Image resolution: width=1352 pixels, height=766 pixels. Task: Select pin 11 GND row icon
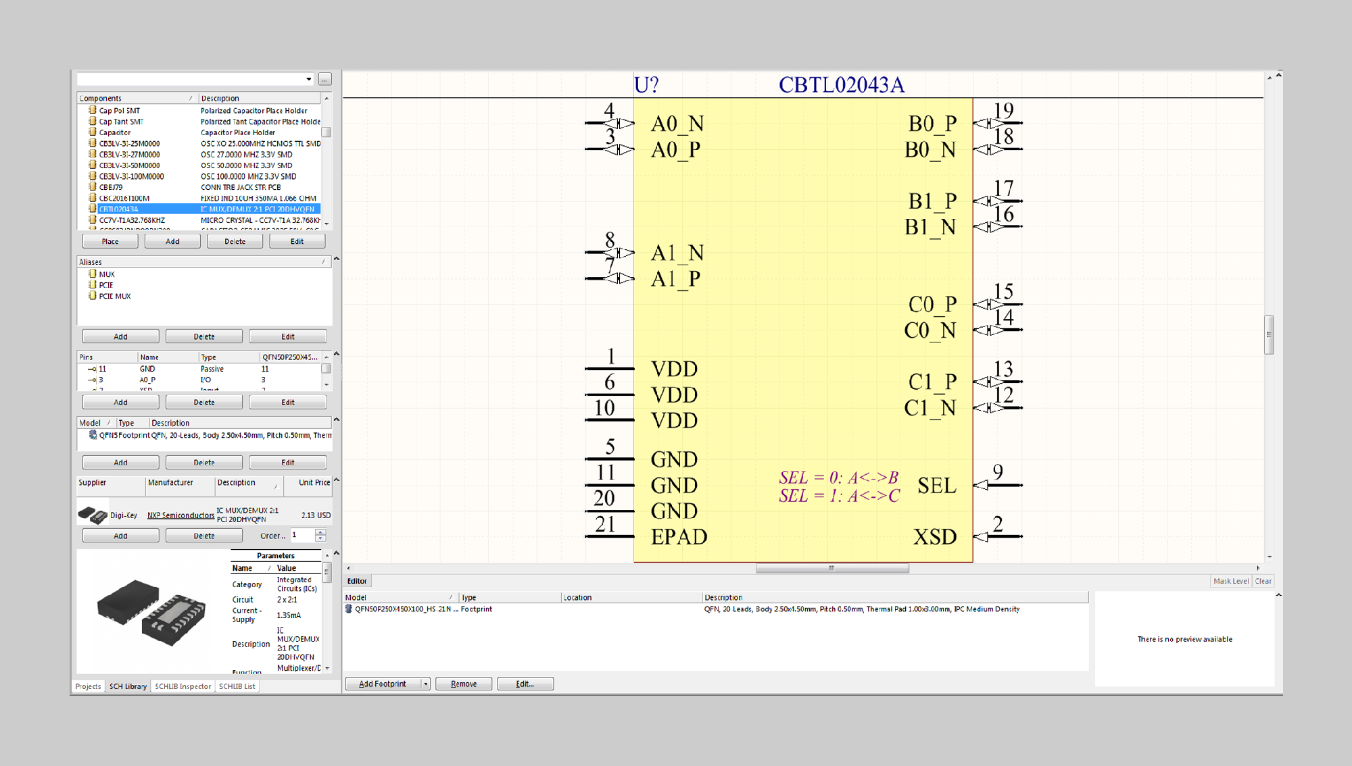click(x=92, y=369)
